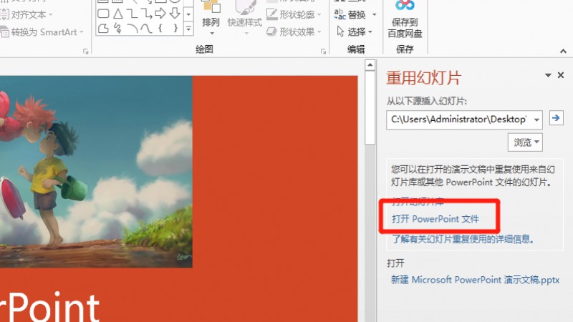573x322 pixels.
Task: Open 形状轮廓 shape outline options
Action: (x=294, y=14)
